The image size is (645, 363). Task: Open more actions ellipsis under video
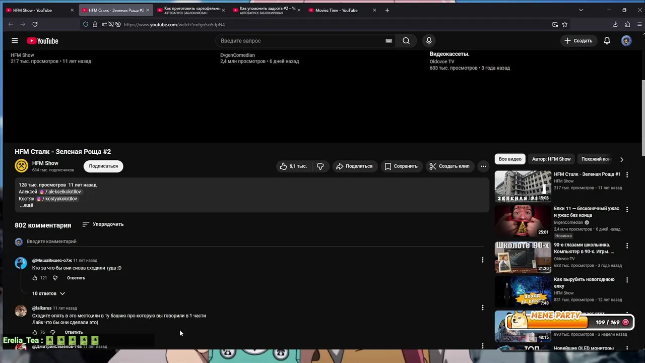(483, 166)
